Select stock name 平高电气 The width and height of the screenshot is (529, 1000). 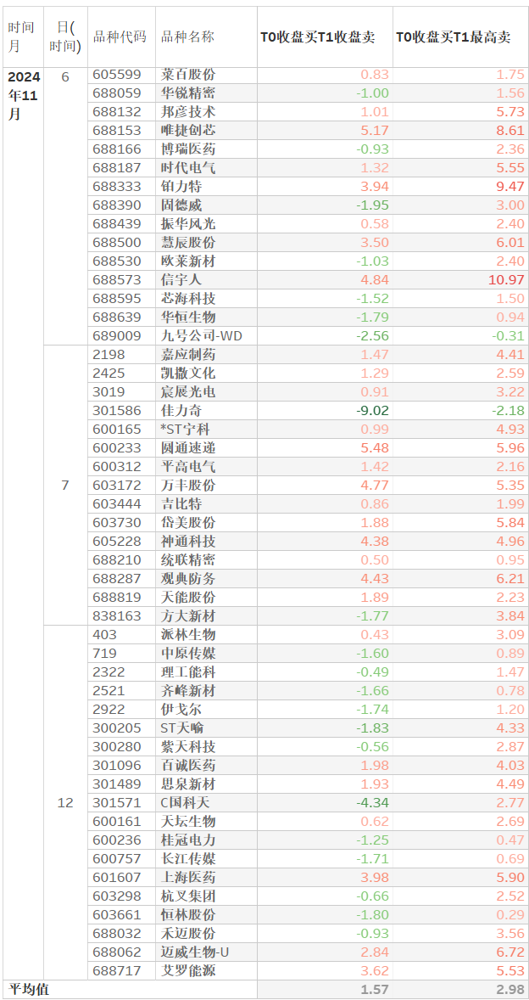click(x=188, y=467)
